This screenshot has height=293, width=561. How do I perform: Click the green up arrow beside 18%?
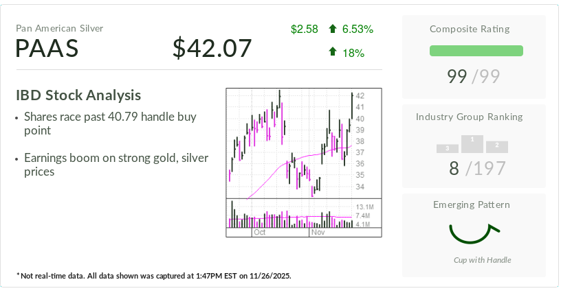(x=333, y=52)
